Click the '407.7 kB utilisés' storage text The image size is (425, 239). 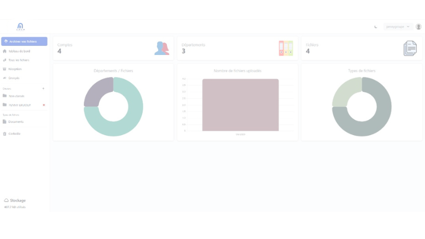[15, 207]
